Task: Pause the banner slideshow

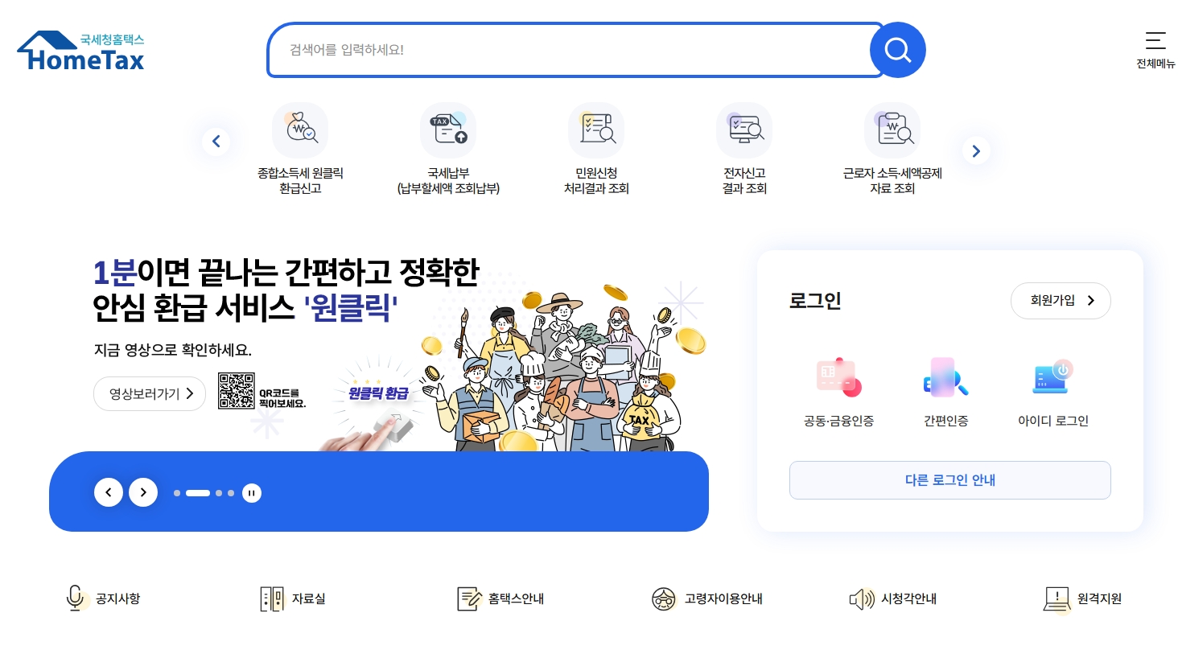Action: click(x=252, y=493)
